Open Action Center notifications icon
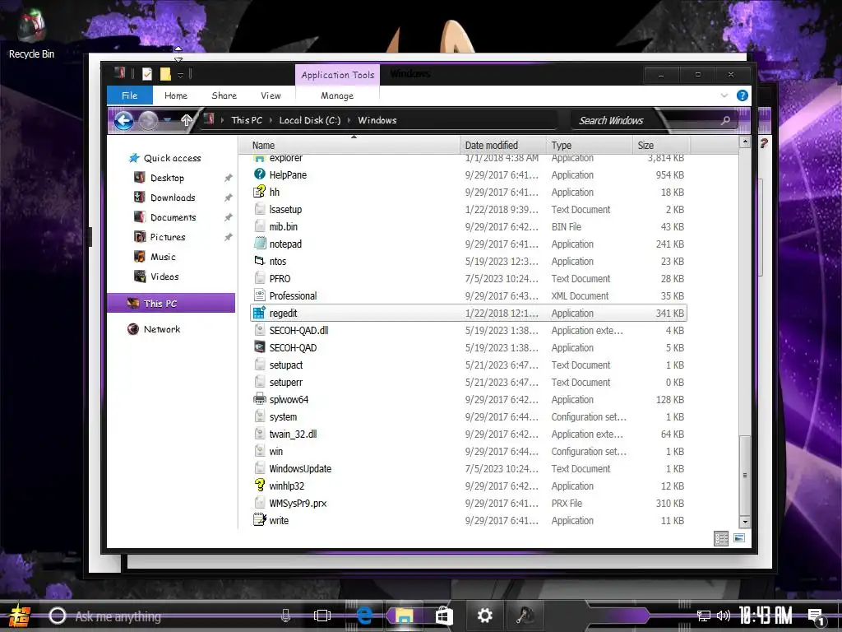The width and height of the screenshot is (842, 632). [x=817, y=616]
